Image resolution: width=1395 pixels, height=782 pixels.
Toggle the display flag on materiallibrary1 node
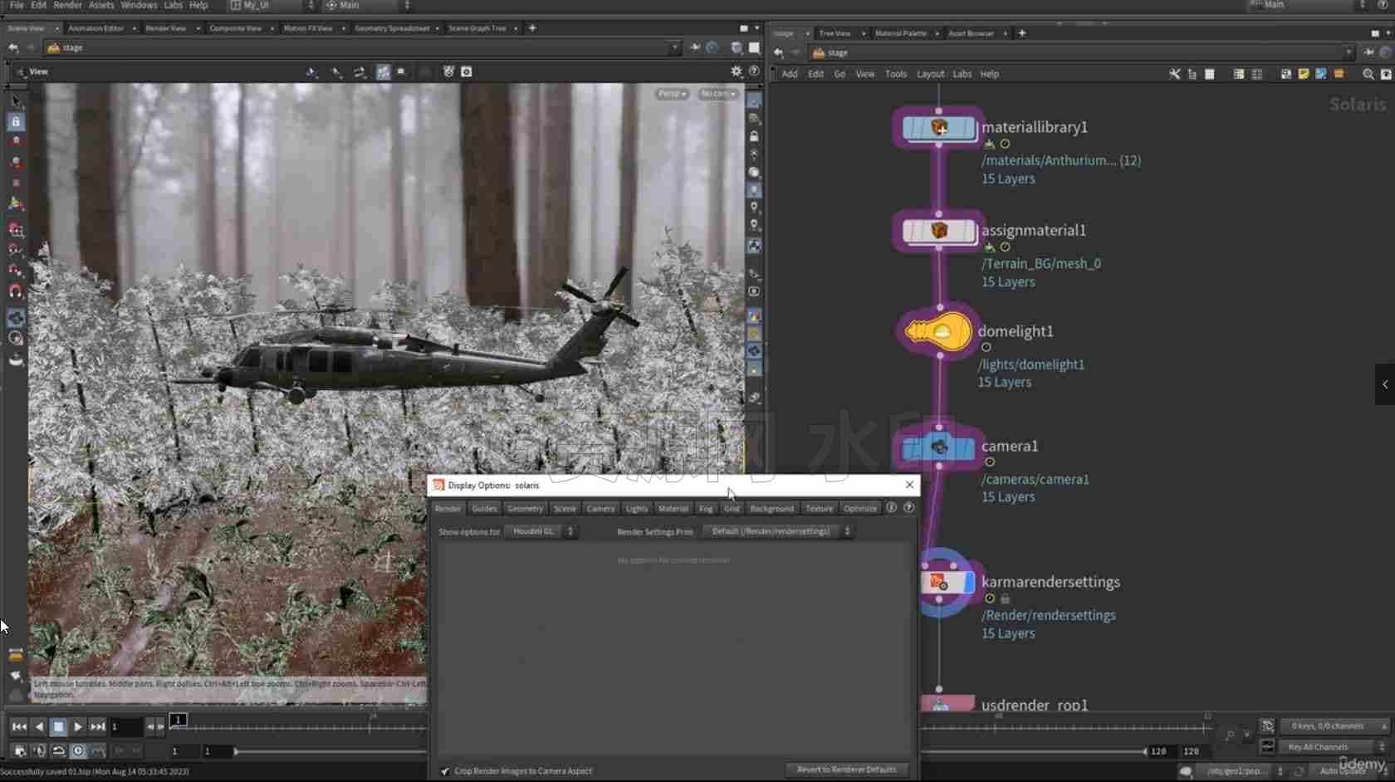[x=972, y=128]
